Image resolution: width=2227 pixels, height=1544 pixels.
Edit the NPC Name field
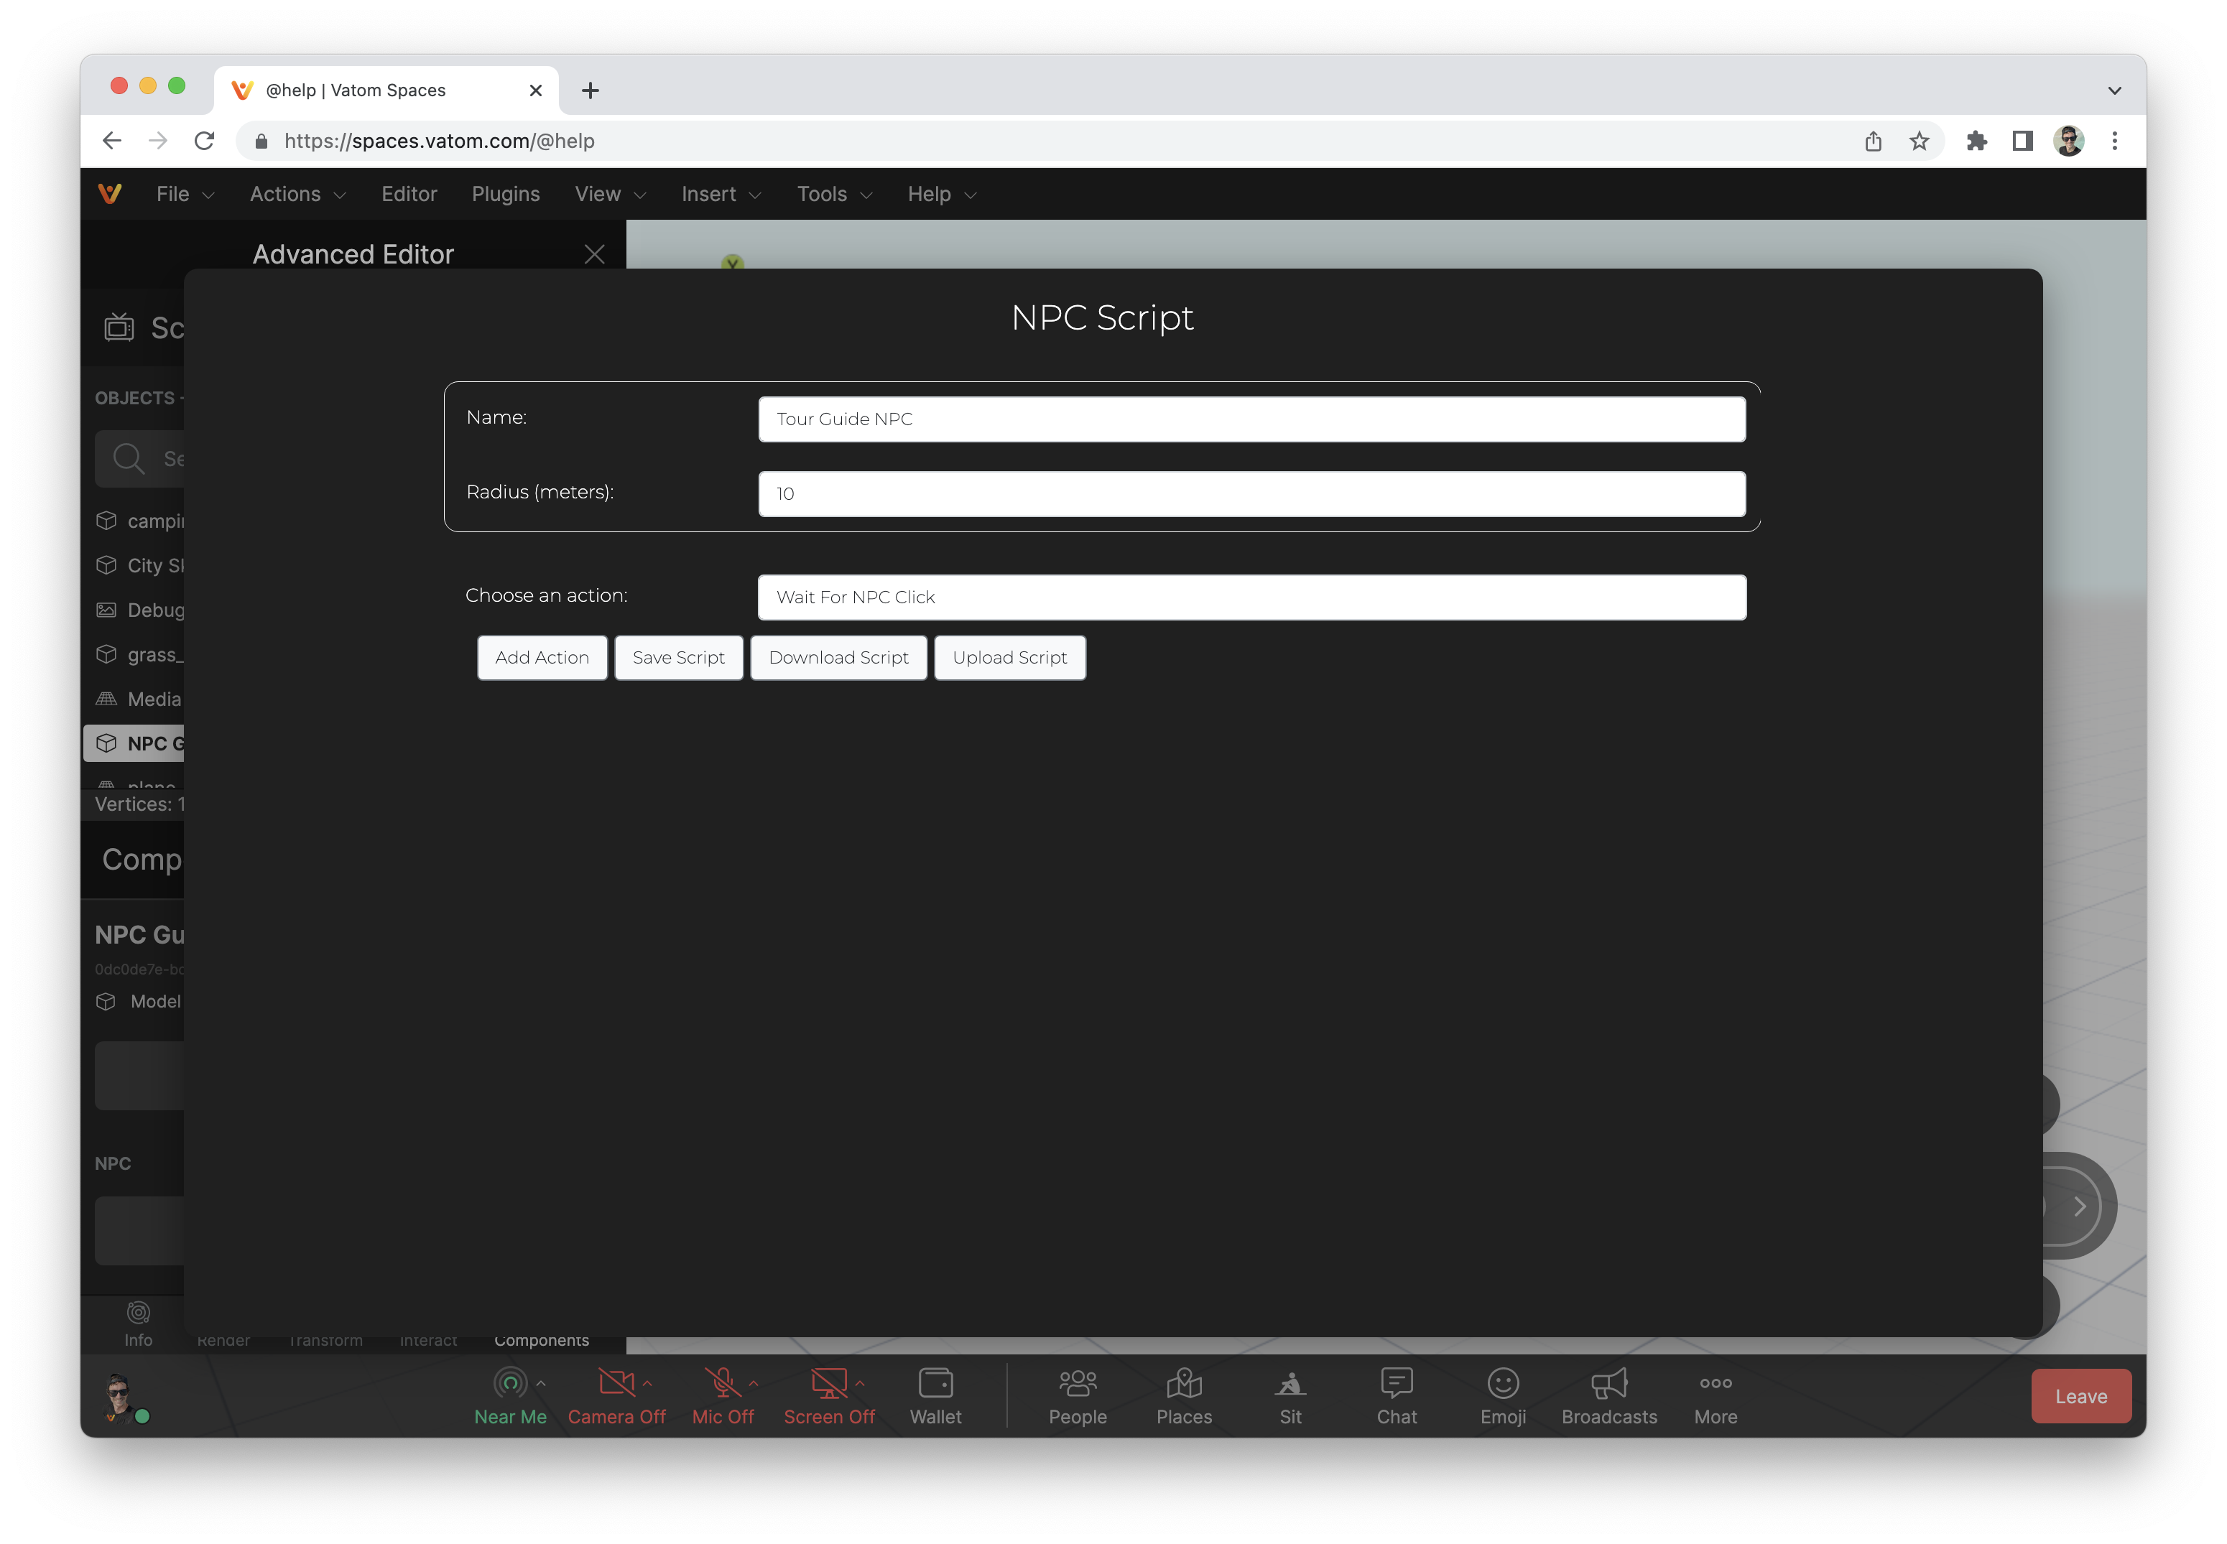pos(1251,419)
